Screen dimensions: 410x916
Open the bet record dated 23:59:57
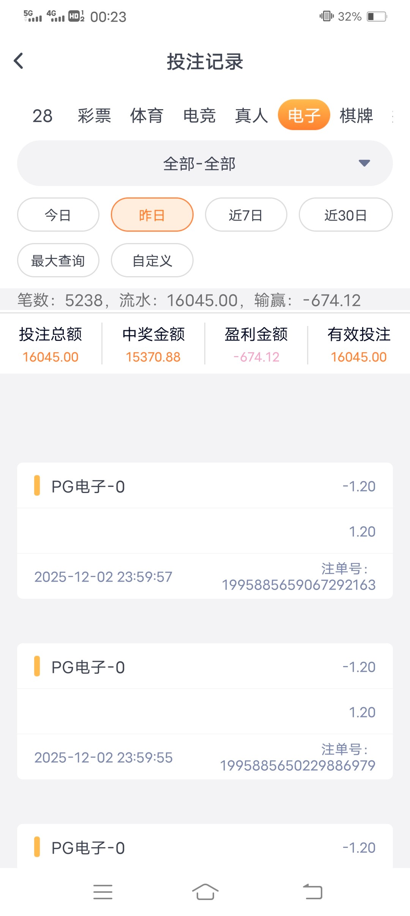click(205, 531)
